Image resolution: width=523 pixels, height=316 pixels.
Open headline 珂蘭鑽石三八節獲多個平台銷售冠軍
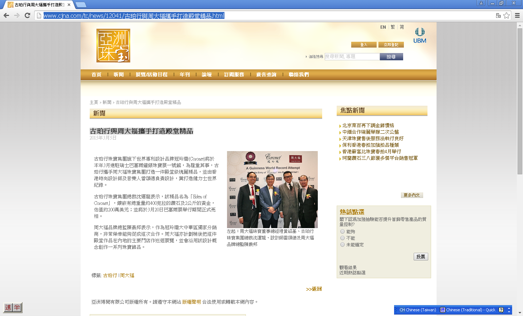click(380, 158)
